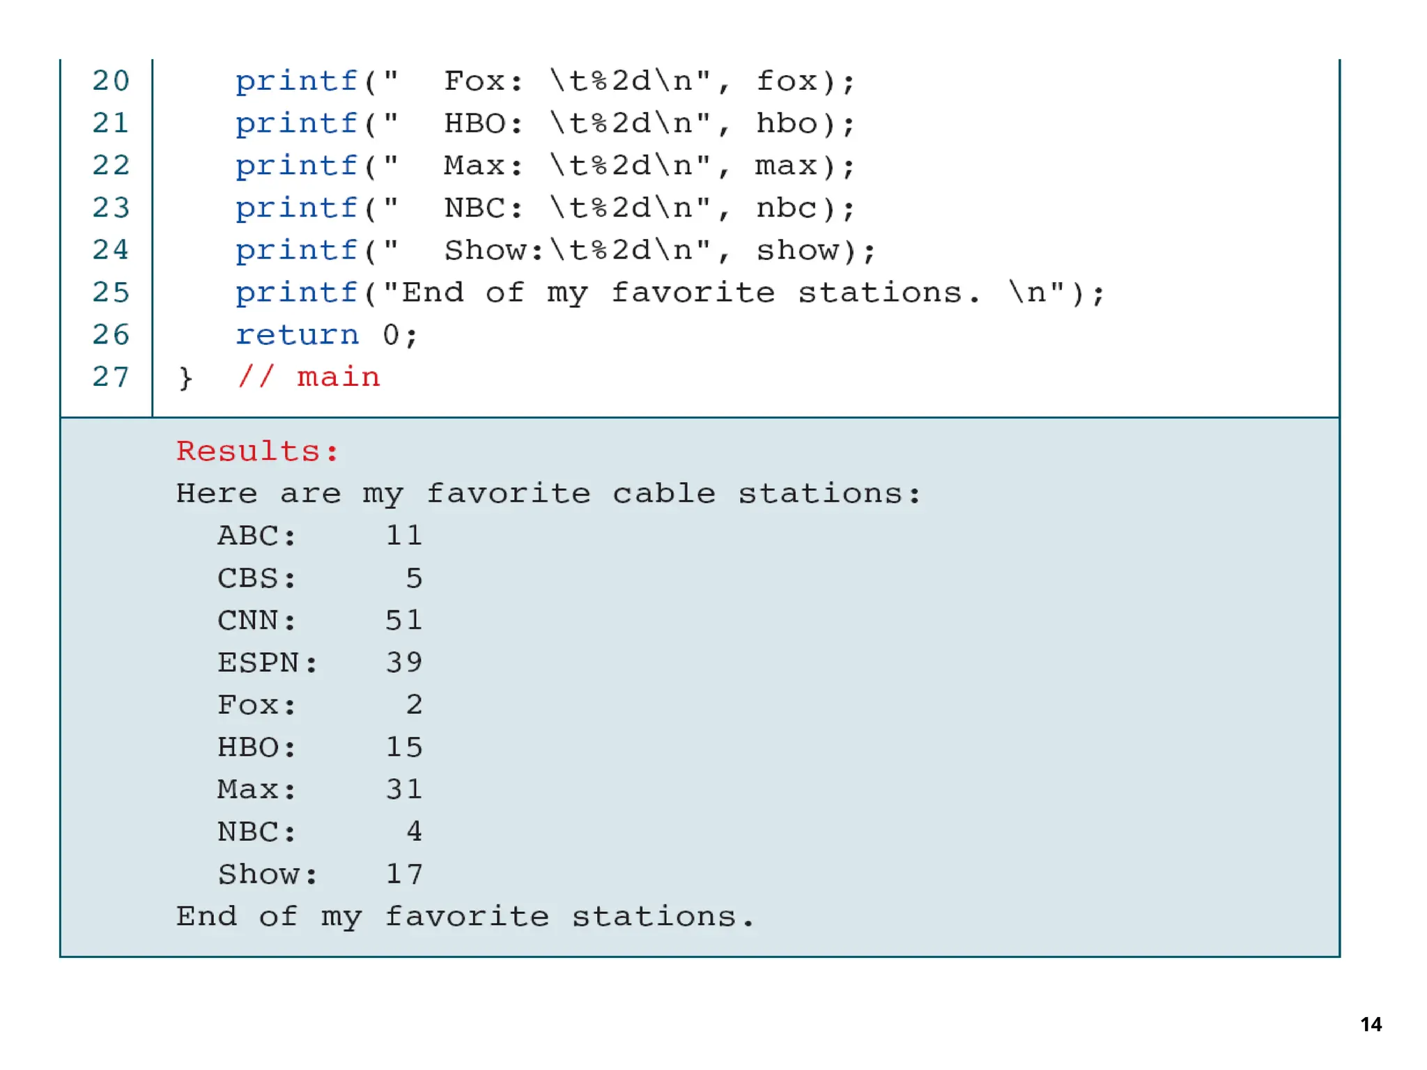Click the printf keyword on line 25
Viewport: 1427px width, 1070px height.
[296, 293]
